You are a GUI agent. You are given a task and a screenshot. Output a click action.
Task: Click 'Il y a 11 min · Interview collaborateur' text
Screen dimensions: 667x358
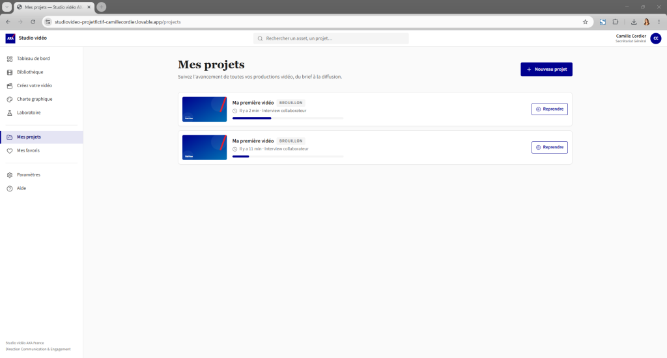[274, 149]
